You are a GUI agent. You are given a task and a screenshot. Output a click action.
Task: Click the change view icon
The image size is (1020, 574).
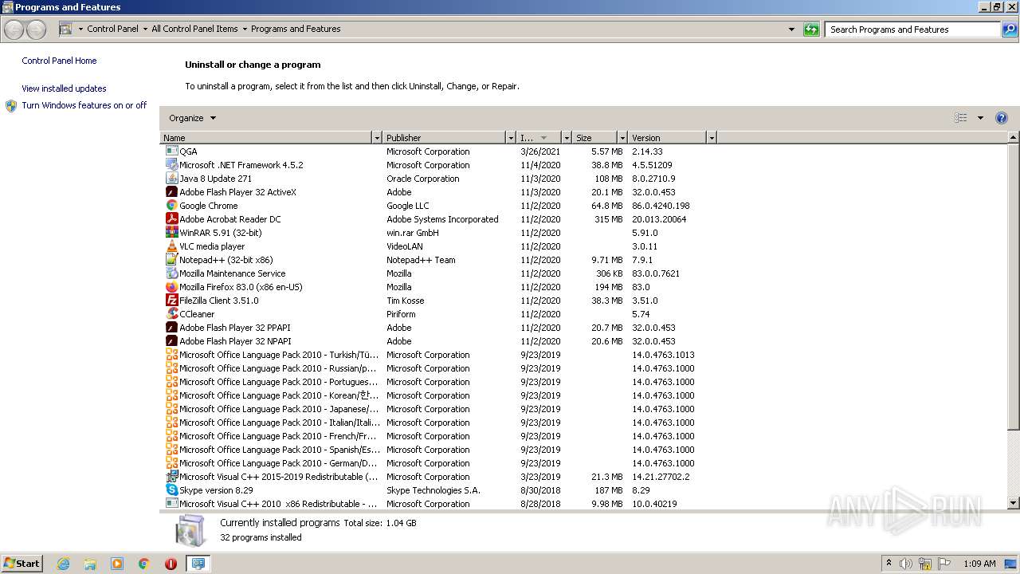tap(961, 118)
